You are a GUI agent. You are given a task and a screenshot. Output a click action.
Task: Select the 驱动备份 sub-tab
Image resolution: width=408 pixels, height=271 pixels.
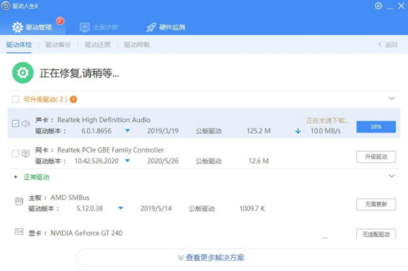pyautogui.click(x=58, y=45)
